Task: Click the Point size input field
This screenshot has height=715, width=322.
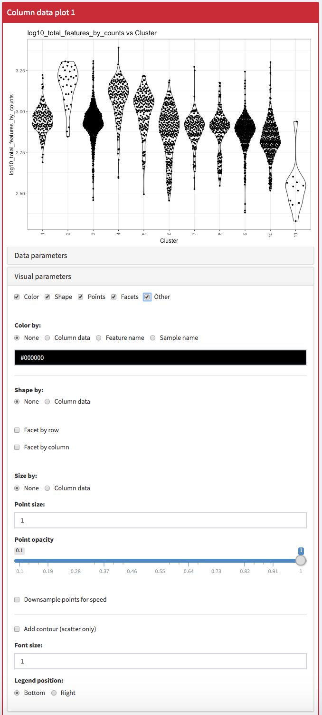Action: point(161,520)
